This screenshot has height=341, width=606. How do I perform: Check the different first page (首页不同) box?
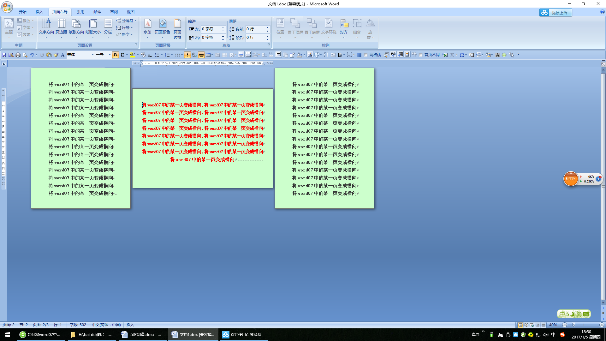pos(421,55)
